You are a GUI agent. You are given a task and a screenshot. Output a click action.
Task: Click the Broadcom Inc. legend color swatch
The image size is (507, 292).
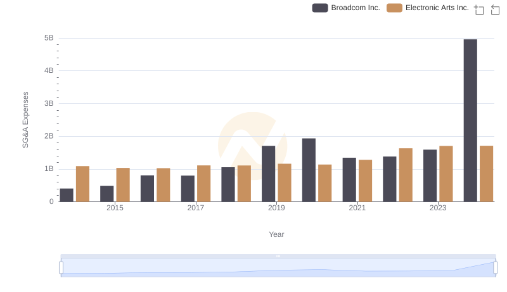point(320,8)
